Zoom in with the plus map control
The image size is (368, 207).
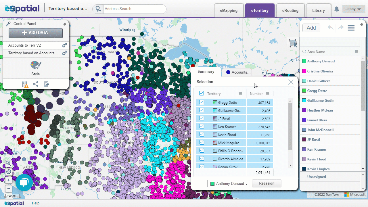9,180
